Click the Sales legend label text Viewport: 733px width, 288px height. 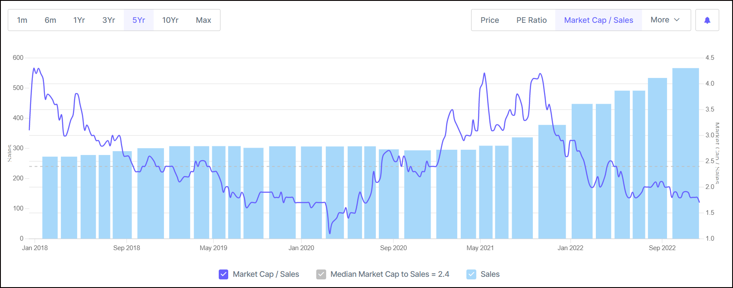click(490, 274)
